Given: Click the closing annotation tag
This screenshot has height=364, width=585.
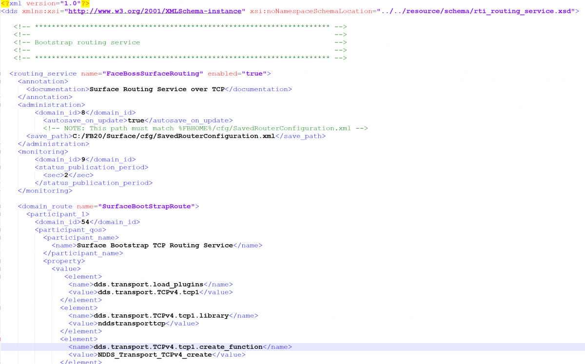Looking at the screenshot, I should [45, 97].
